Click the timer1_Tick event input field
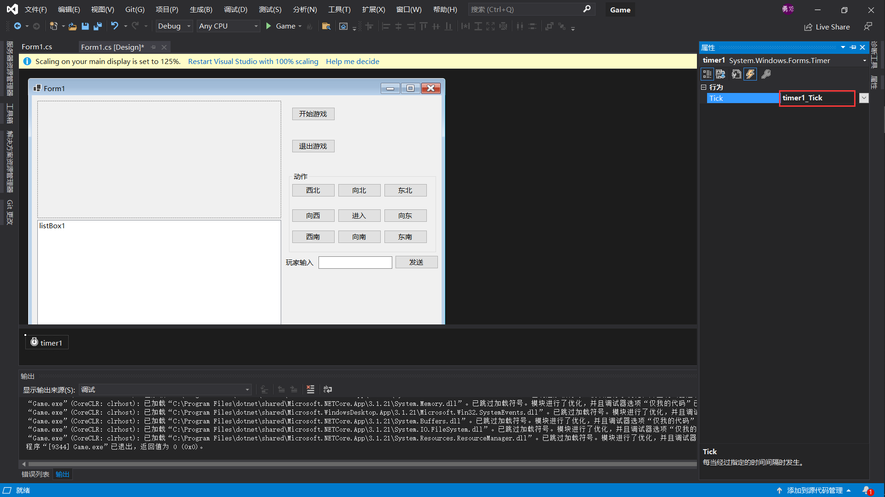 coord(817,98)
